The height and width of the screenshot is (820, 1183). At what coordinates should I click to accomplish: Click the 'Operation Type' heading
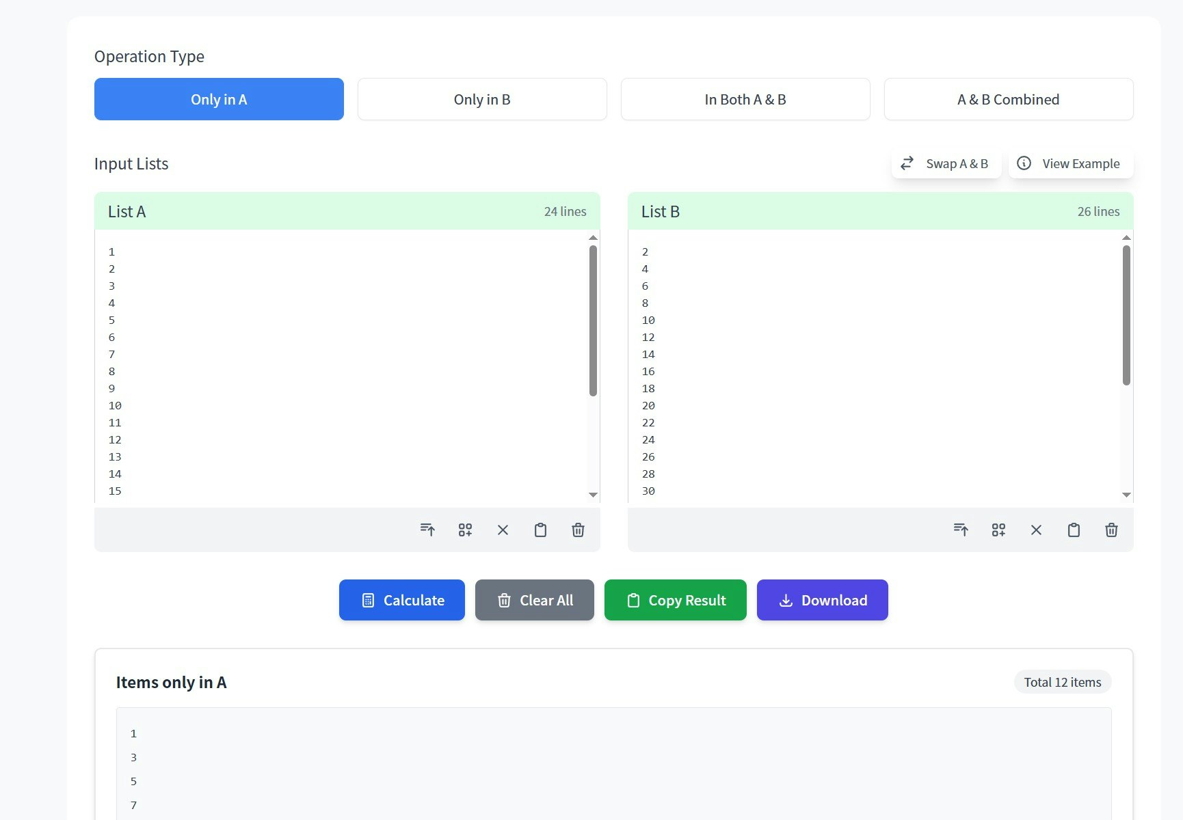(x=149, y=56)
